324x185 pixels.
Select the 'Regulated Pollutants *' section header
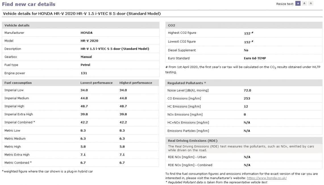[187, 83]
